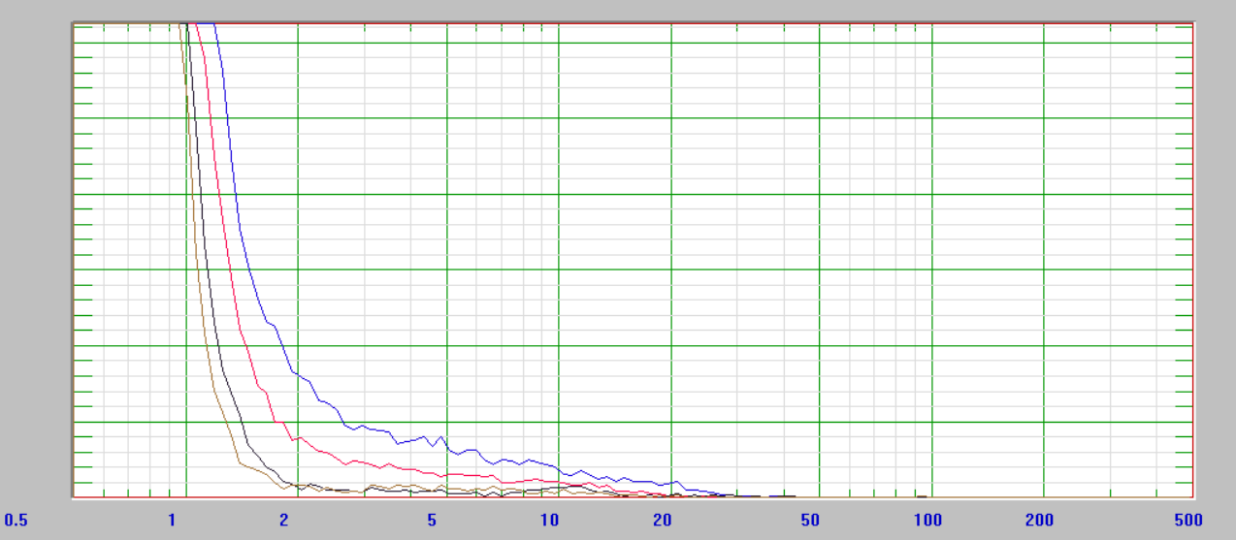This screenshot has height=540, width=1236.
Task: Select the 200 x-axis label
Action: (x=1040, y=520)
